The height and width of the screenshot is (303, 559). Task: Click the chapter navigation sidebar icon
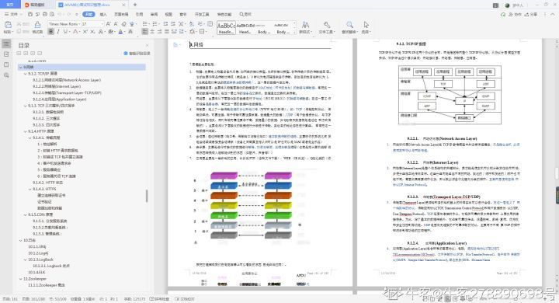6,54
